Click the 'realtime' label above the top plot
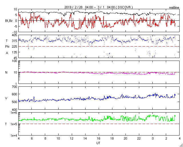The image size is (183, 147). (x=174, y=8)
